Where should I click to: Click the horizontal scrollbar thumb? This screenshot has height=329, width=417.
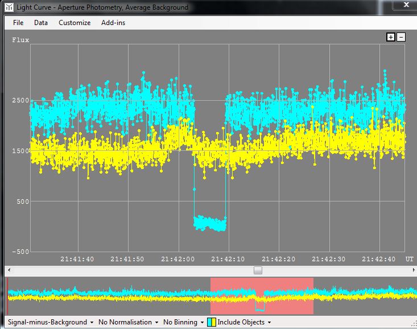[258, 270]
